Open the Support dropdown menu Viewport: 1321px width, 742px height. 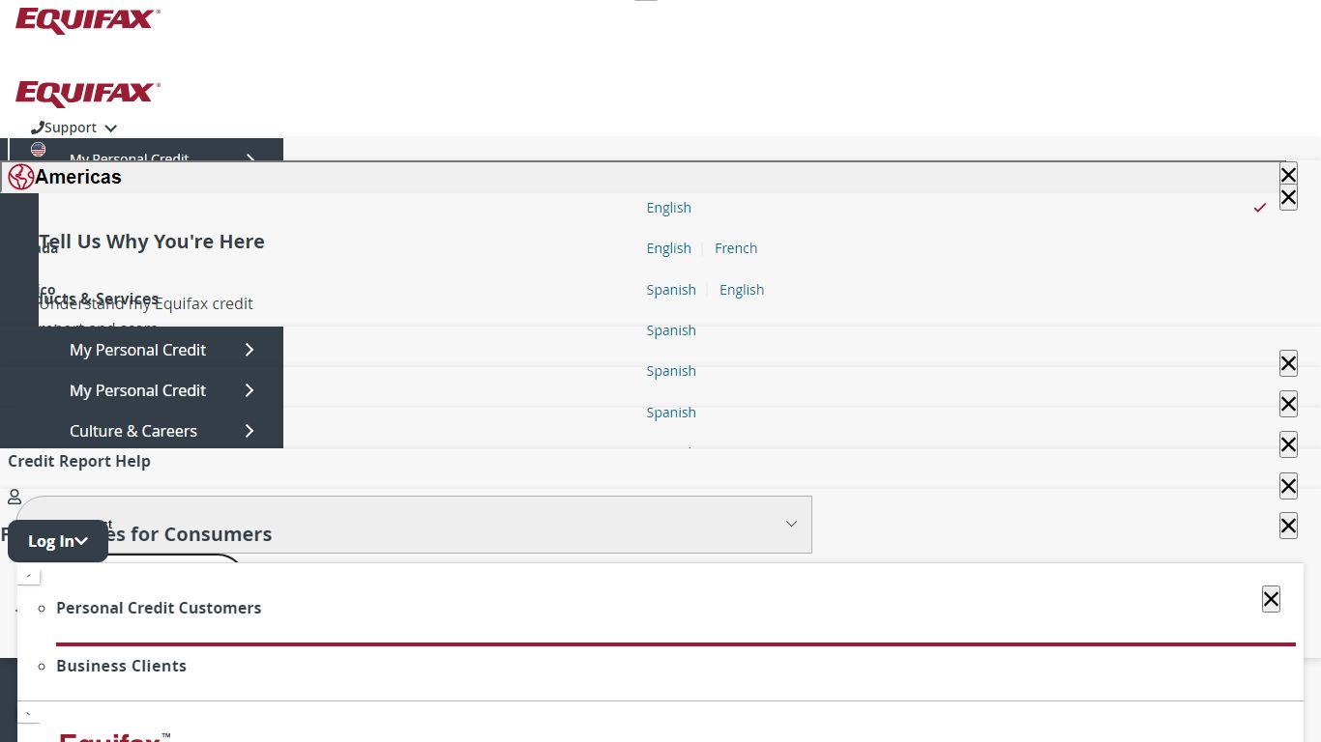pyautogui.click(x=73, y=128)
